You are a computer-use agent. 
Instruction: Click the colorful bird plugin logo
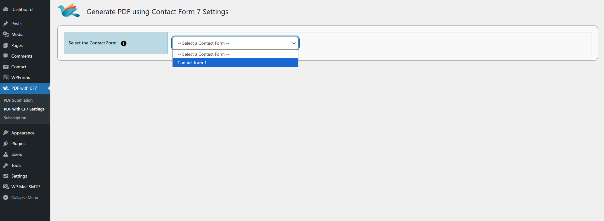pos(69,11)
